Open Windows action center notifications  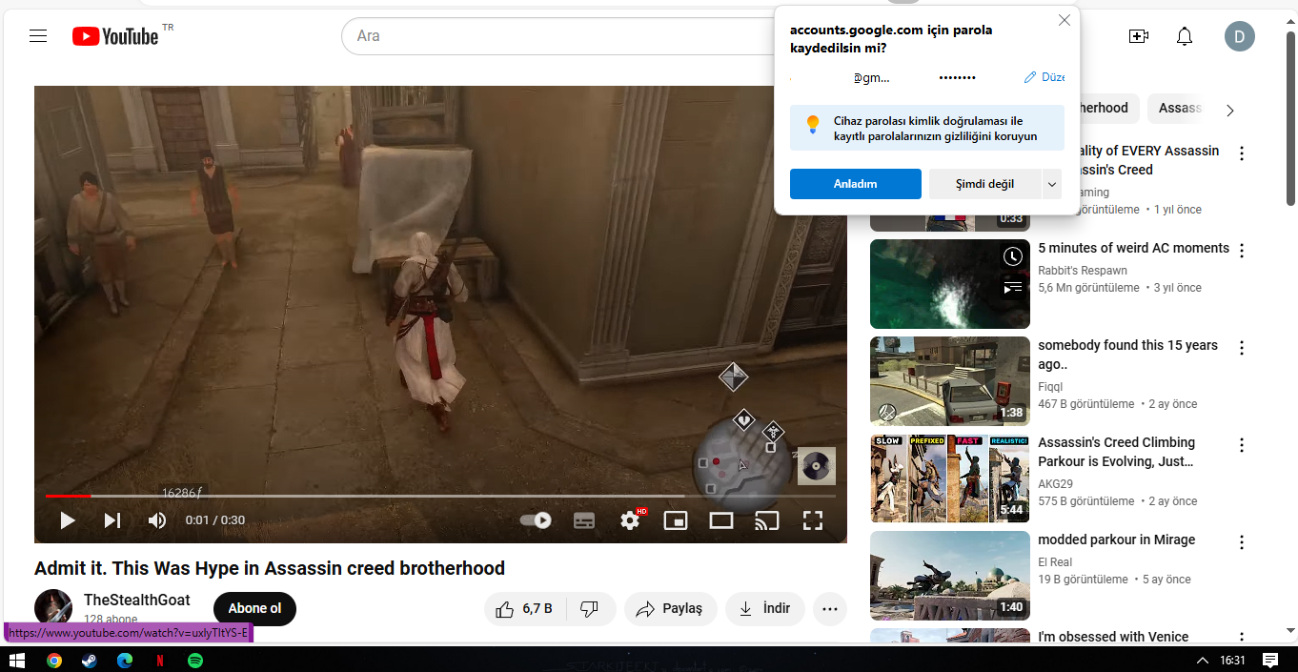1270,660
